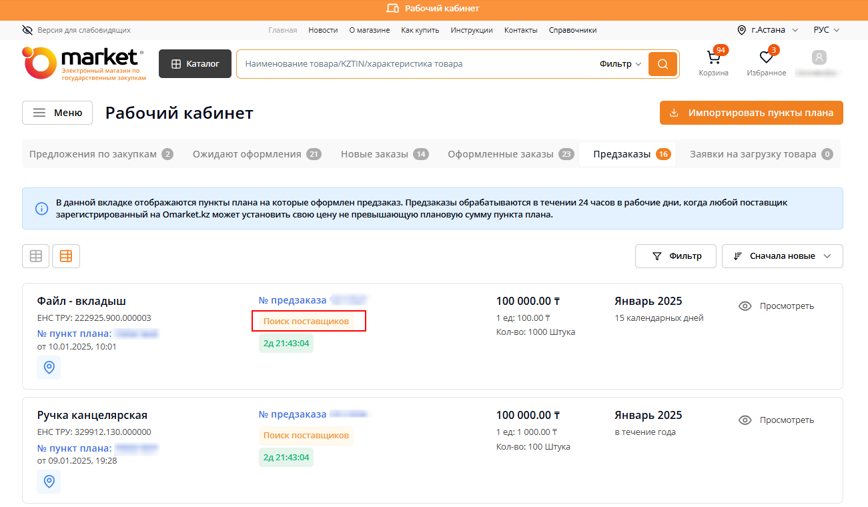Switch to the Новые заказы tab
The height and width of the screenshot is (507, 868).
[x=384, y=154]
